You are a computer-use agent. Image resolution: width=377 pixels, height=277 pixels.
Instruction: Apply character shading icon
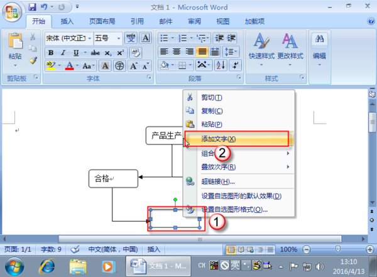point(105,66)
